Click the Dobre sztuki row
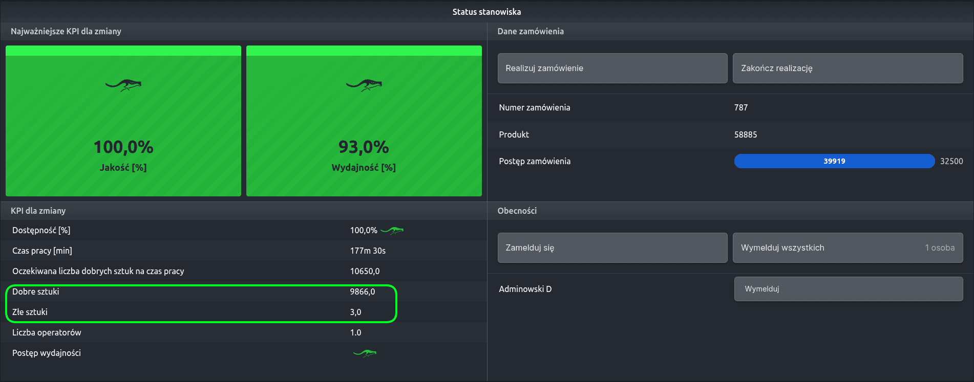 [201, 292]
